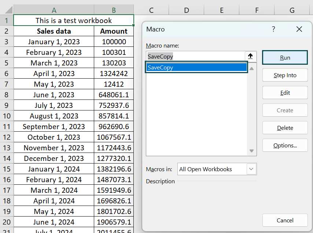Select cell 'January 1, 2024'
Viewport: 313px width, 233px height.
pyautogui.click(x=54, y=169)
